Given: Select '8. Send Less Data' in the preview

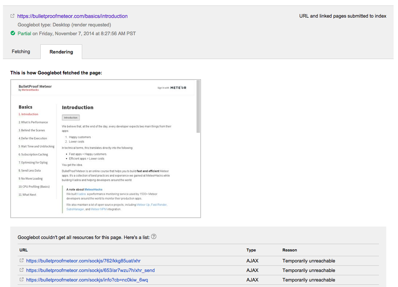Looking at the screenshot, I should [x=29, y=171].
